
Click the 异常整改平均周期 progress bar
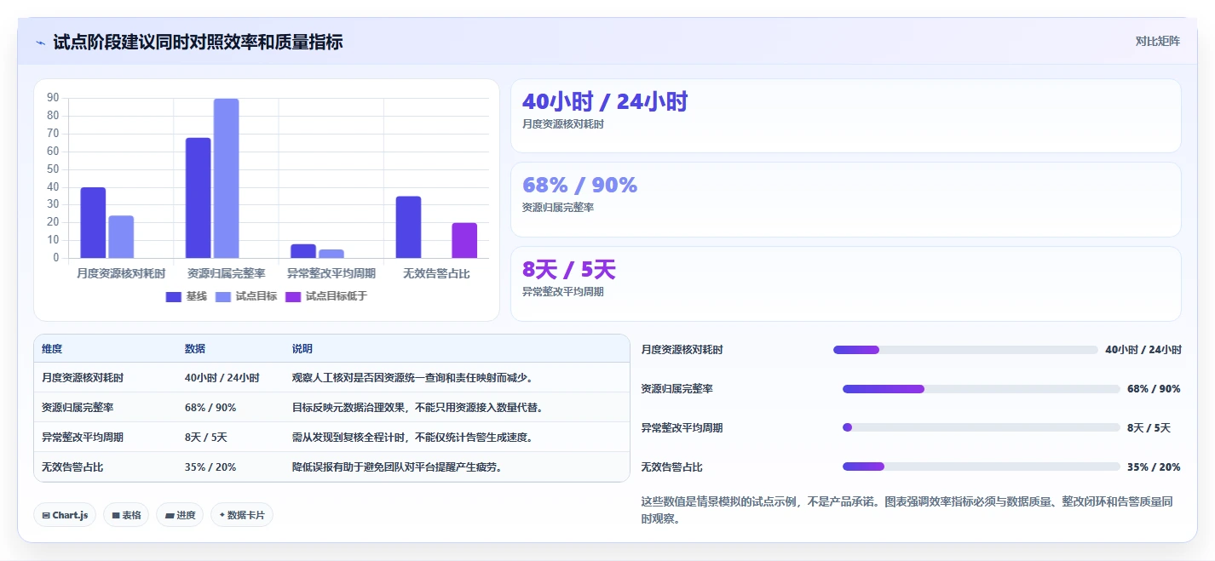click(x=982, y=427)
